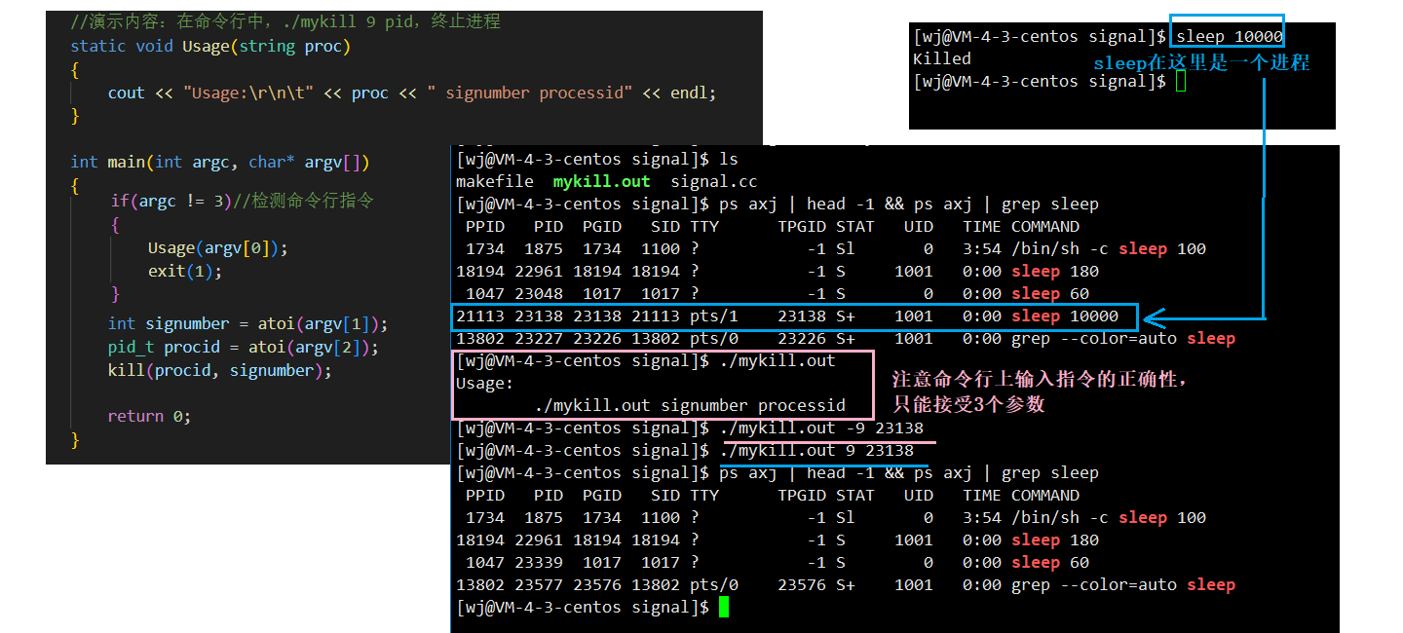
Task: Click the "./mykill.out 9 23138" command
Action: click(816, 451)
